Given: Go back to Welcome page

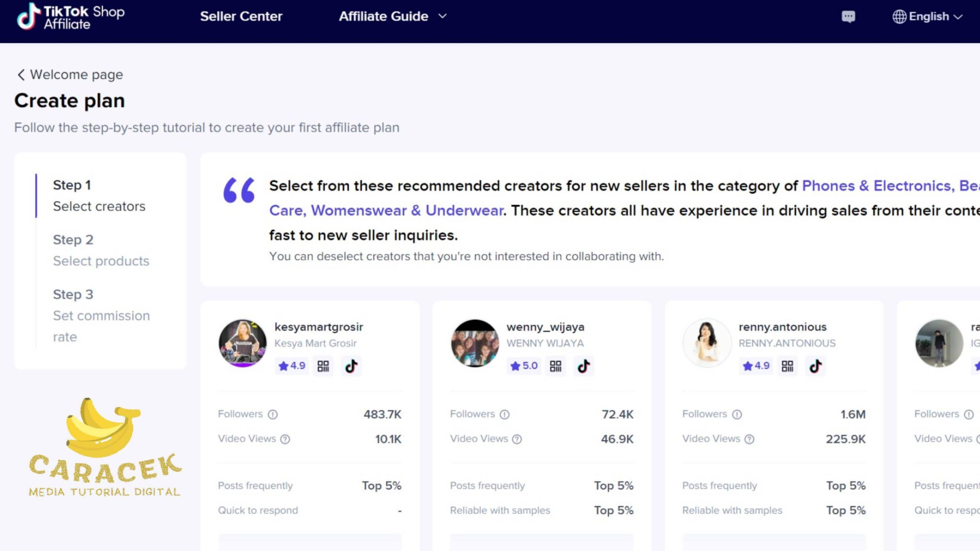Looking at the screenshot, I should 70,75.
